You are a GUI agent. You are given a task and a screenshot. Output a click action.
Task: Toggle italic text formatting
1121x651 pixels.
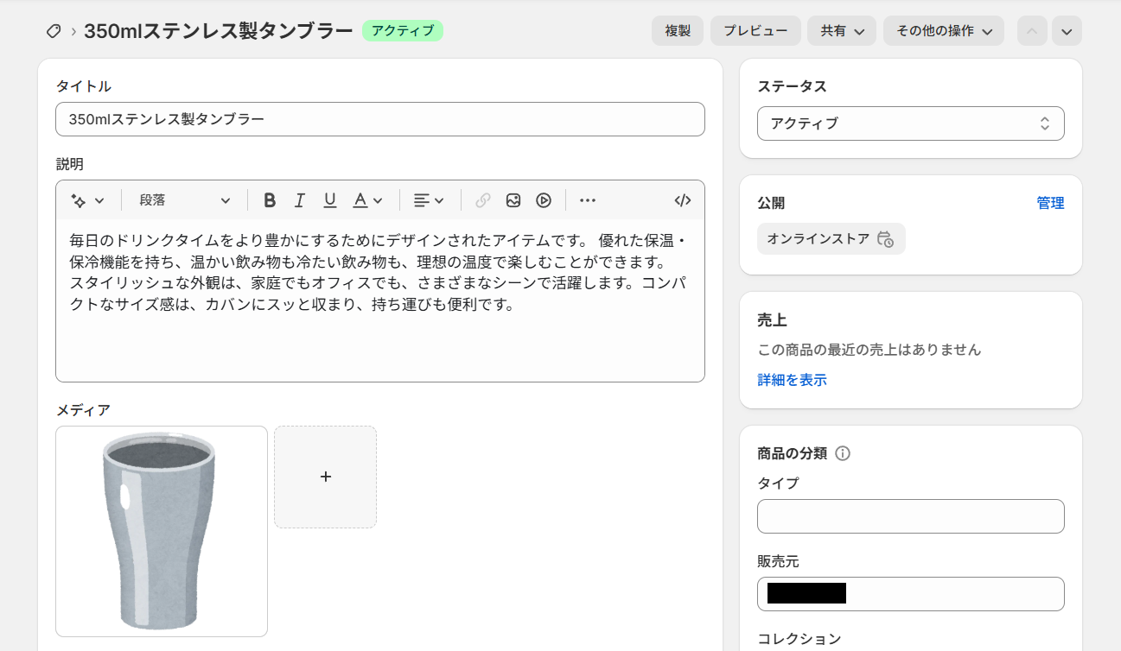[300, 200]
